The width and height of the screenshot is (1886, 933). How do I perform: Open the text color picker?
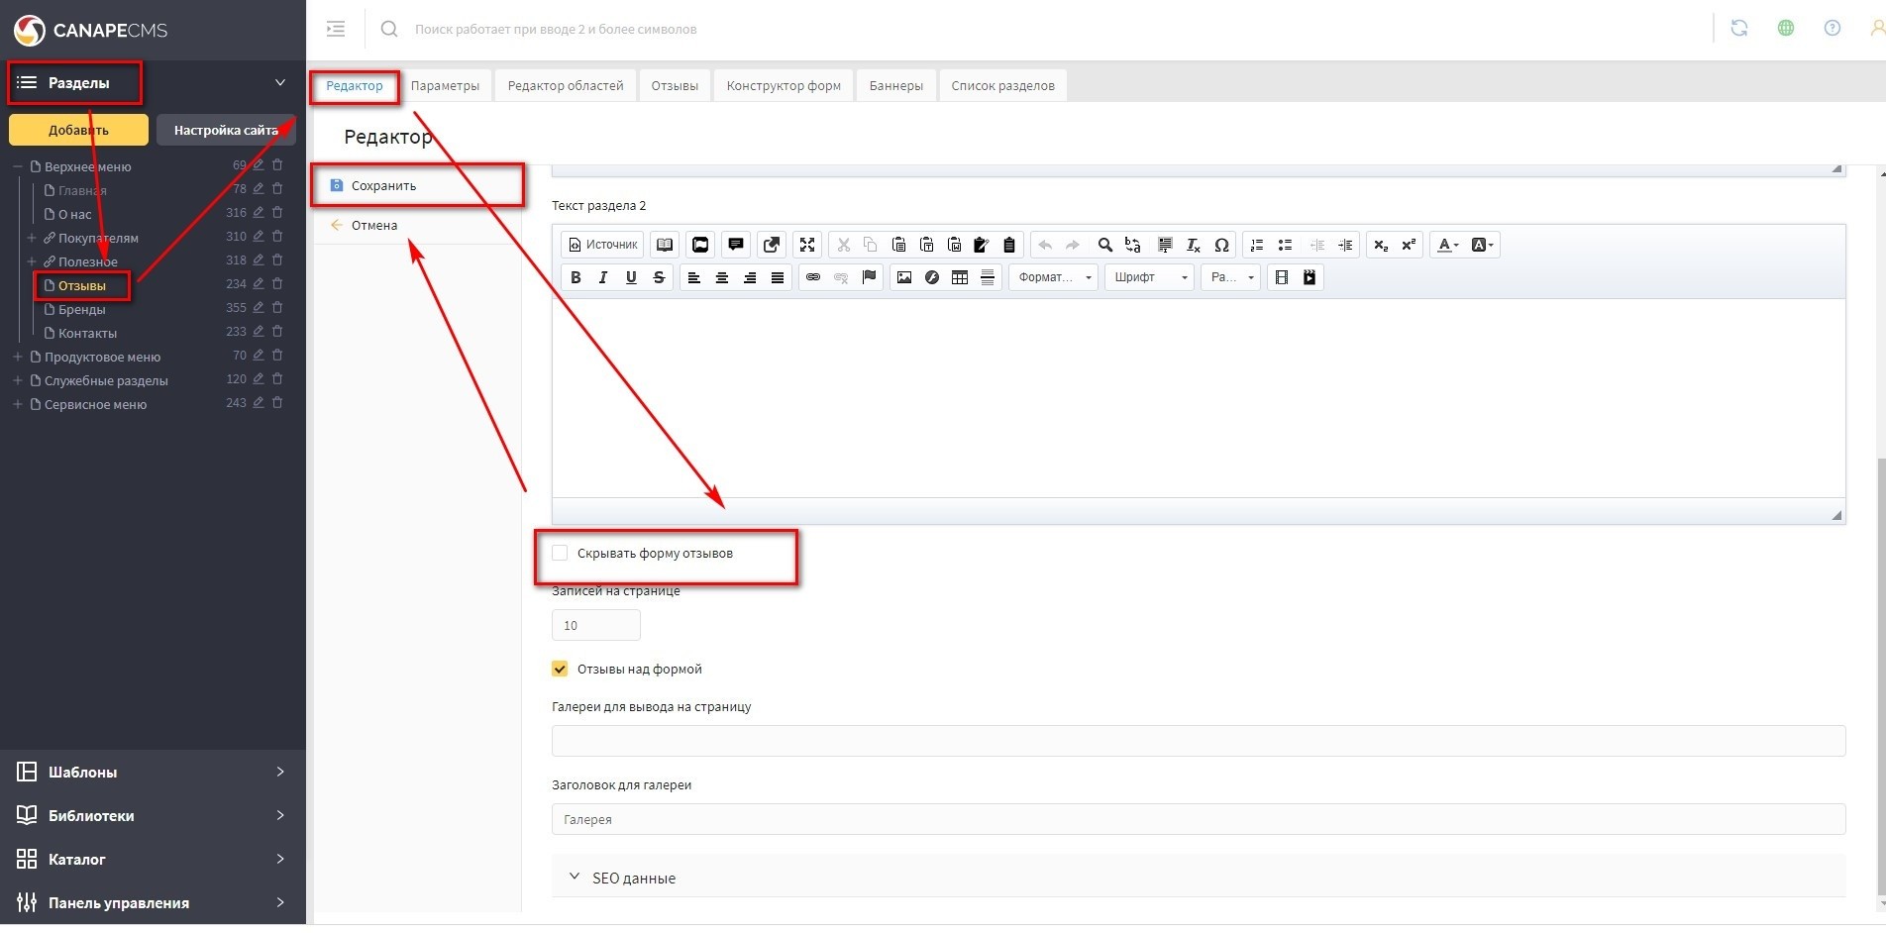[1447, 246]
